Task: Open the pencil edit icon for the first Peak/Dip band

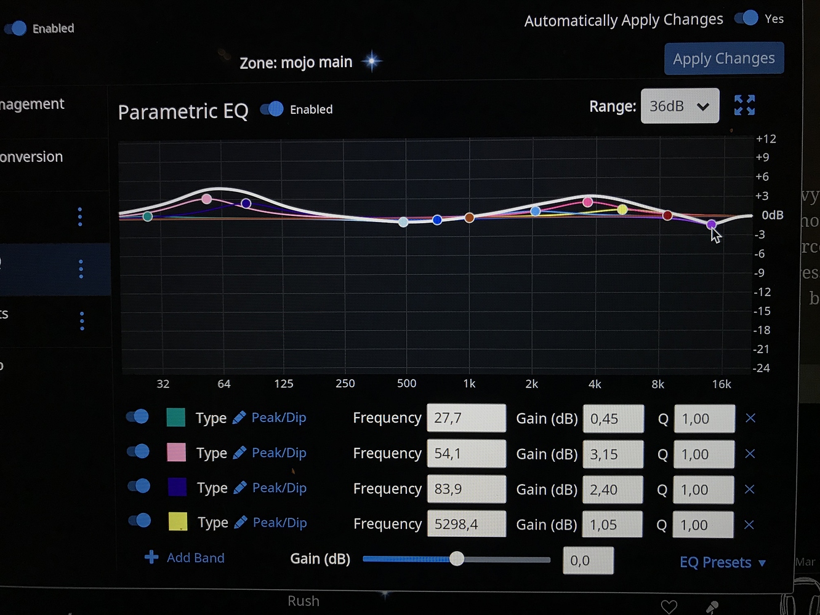Action: 241,416
